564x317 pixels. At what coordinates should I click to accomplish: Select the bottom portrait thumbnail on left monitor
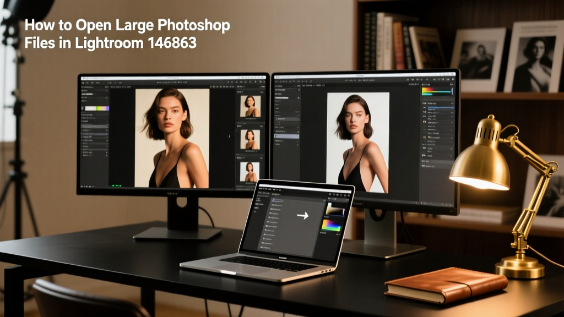(250, 172)
